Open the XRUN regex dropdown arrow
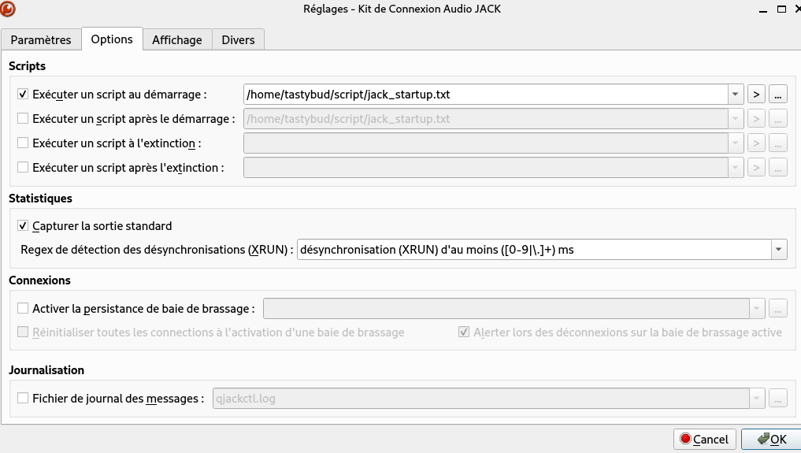The height and width of the screenshot is (453, 801). coord(779,250)
